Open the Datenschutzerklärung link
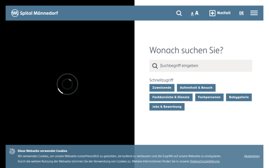 (x=205, y=161)
